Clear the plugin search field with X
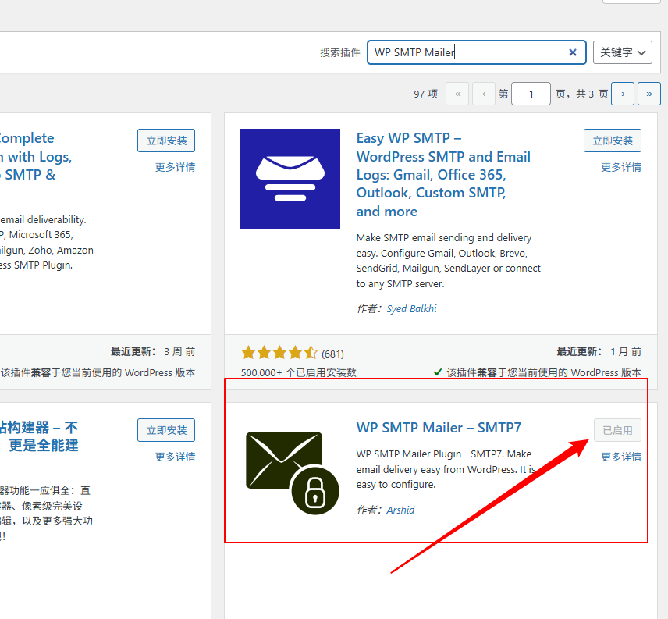This screenshot has height=619, width=668. tap(572, 52)
